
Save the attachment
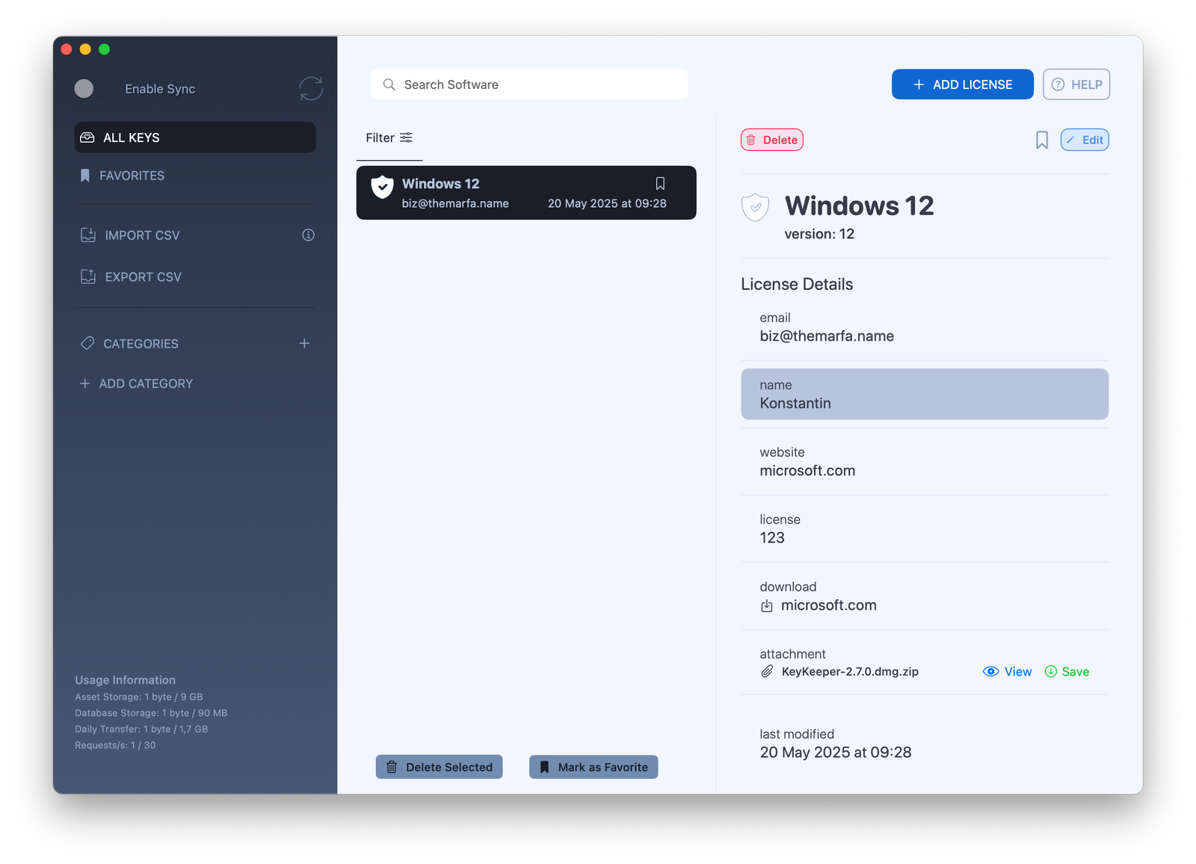1067,672
